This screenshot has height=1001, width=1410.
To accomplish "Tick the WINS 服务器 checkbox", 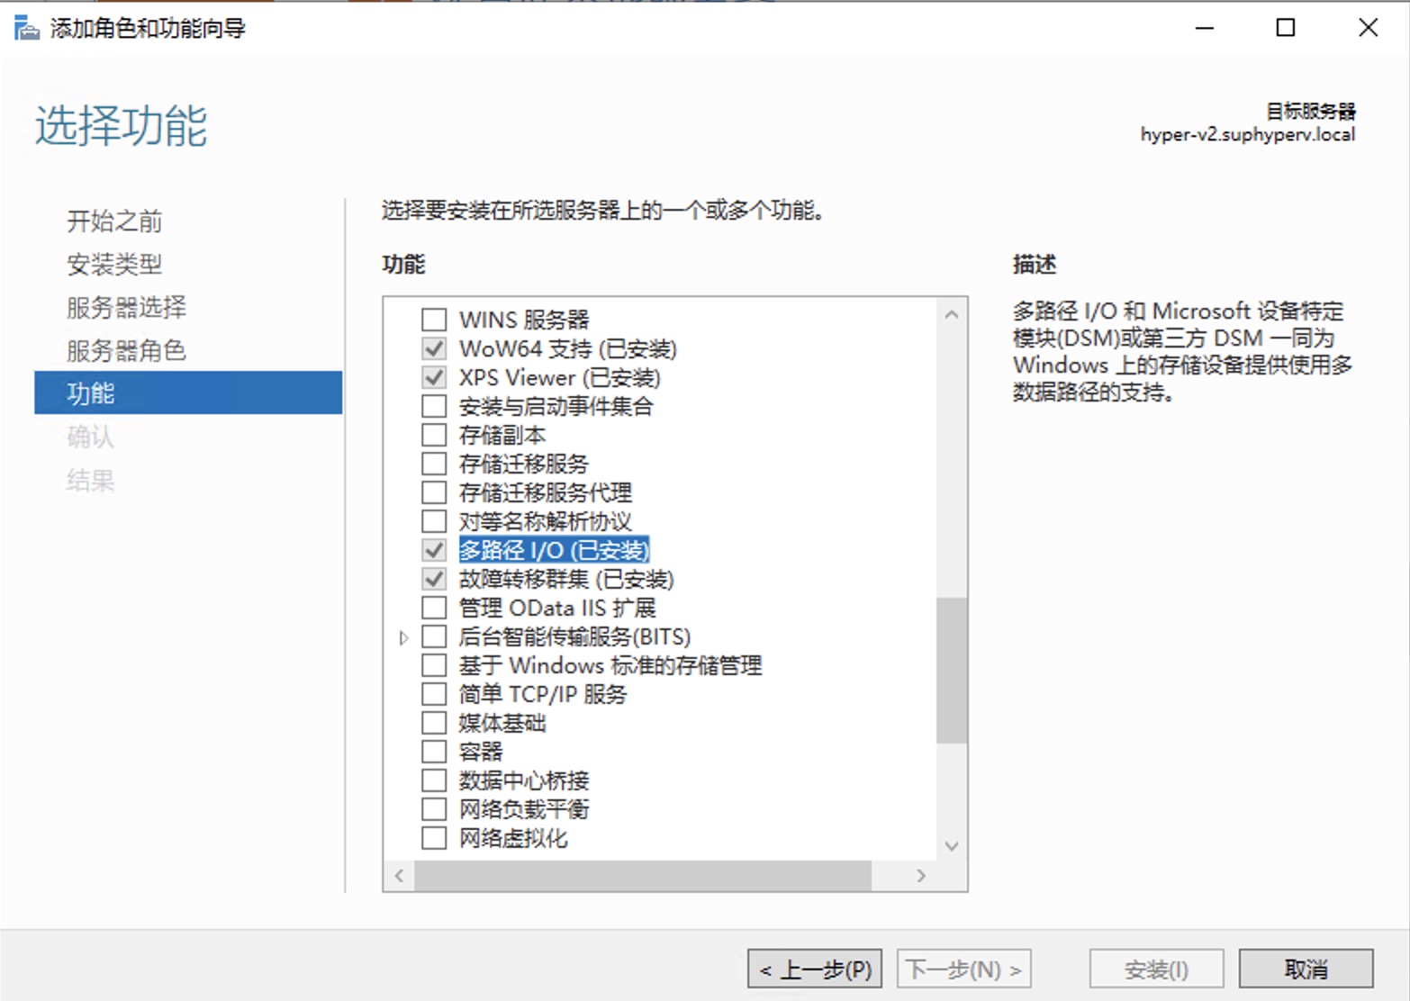I will [x=434, y=320].
